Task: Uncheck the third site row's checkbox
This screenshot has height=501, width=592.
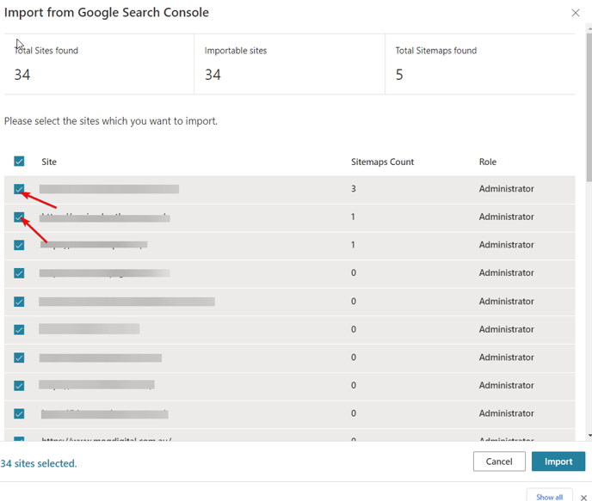Action: click(19, 245)
